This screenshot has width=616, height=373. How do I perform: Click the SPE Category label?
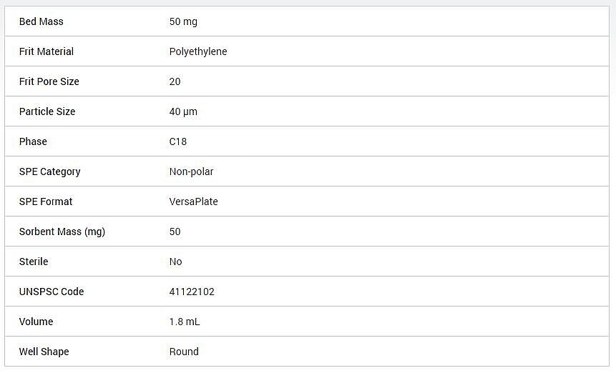pyautogui.click(x=50, y=171)
